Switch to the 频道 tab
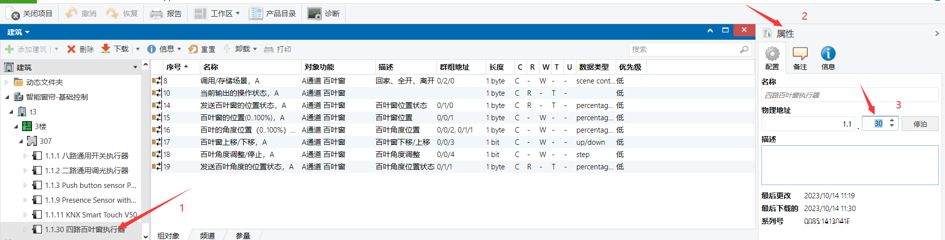The width and height of the screenshot is (945, 240). click(x=207, y=236)
